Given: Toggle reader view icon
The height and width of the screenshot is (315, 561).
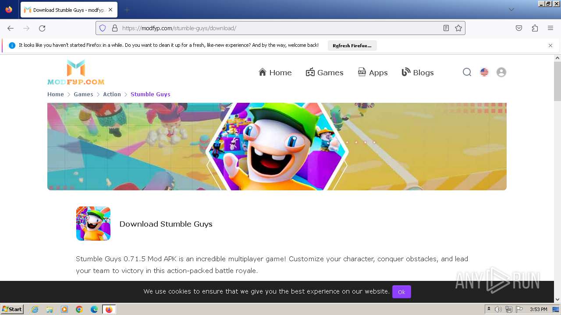Looking at the screenshot, I should pos(446,28).
